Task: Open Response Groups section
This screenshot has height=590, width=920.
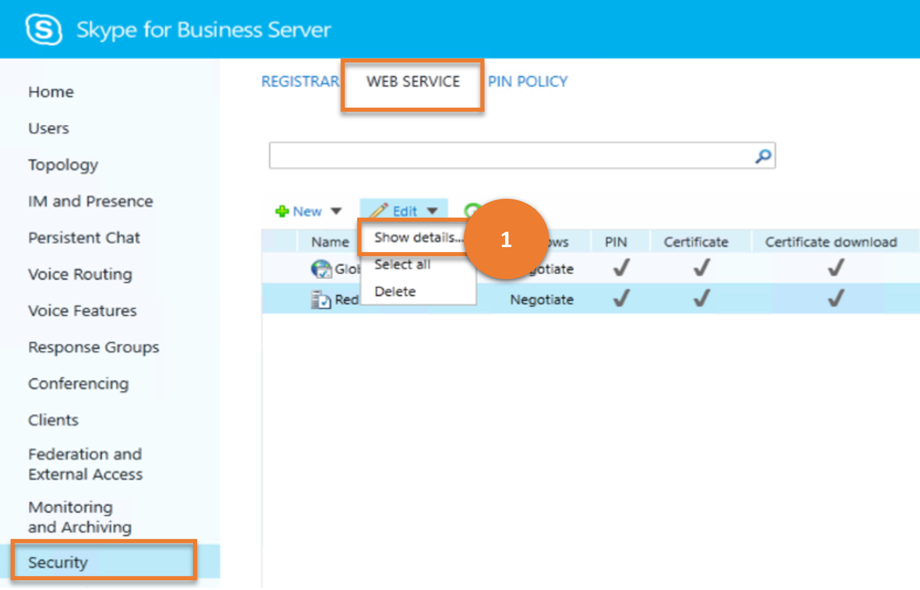Action: [94, 348]
